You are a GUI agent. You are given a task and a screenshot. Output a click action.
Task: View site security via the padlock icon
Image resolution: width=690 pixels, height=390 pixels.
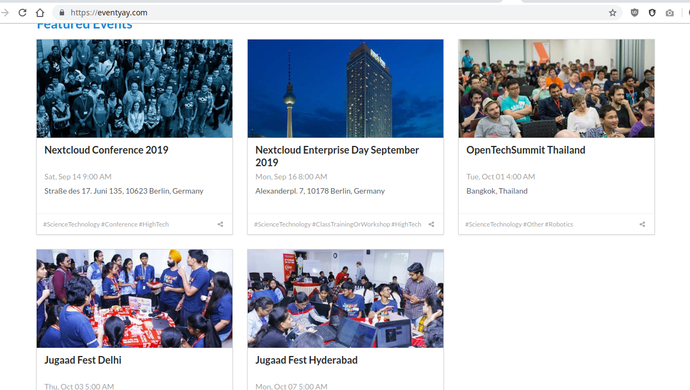(61, 12)
